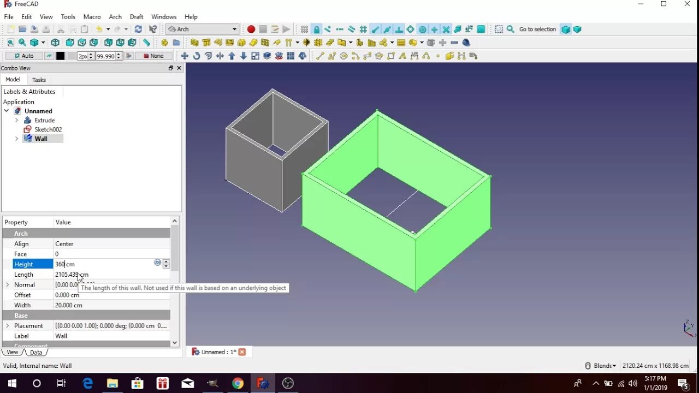This screenshot has height=393, width=699.
Task: Select the Arch Wall tool
Action: [x=194, y=43]
